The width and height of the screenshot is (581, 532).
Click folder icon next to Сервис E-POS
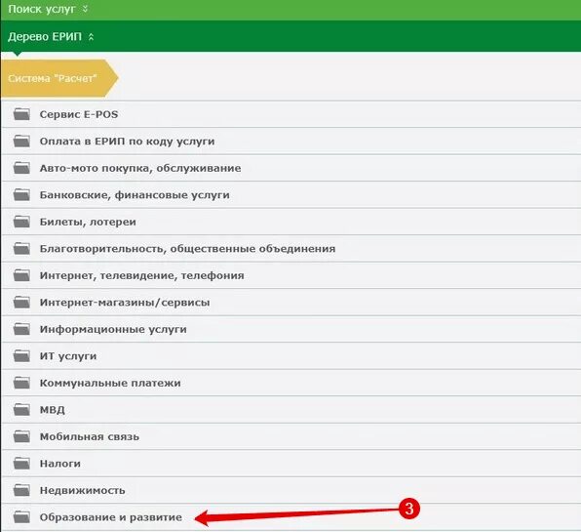(x=21, y=114)
